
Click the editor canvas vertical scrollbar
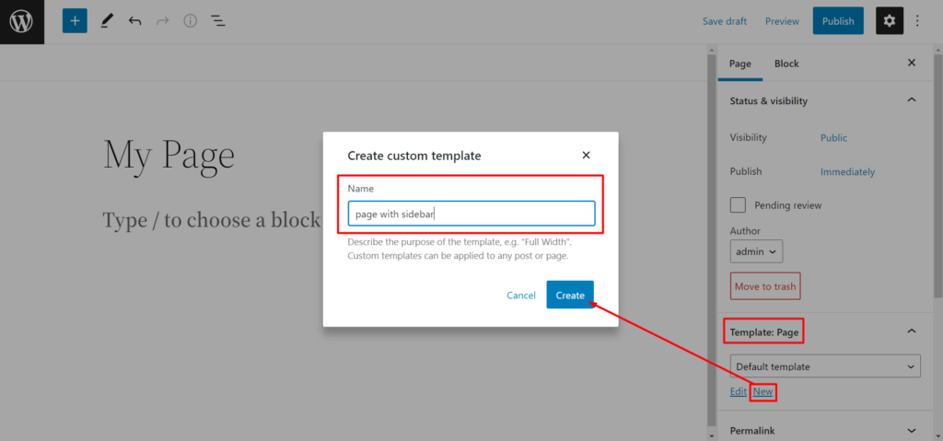[x=712, y=240]
